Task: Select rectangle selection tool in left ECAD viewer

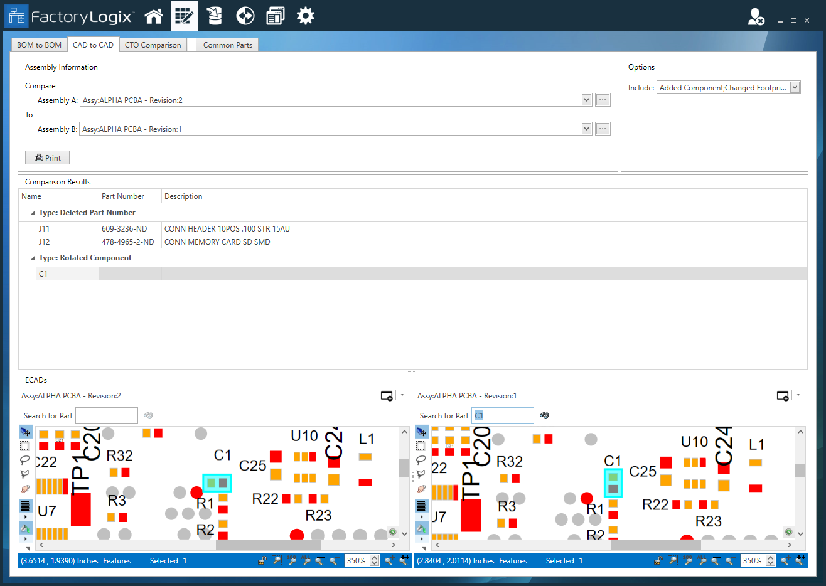Action: click(25, 446)
